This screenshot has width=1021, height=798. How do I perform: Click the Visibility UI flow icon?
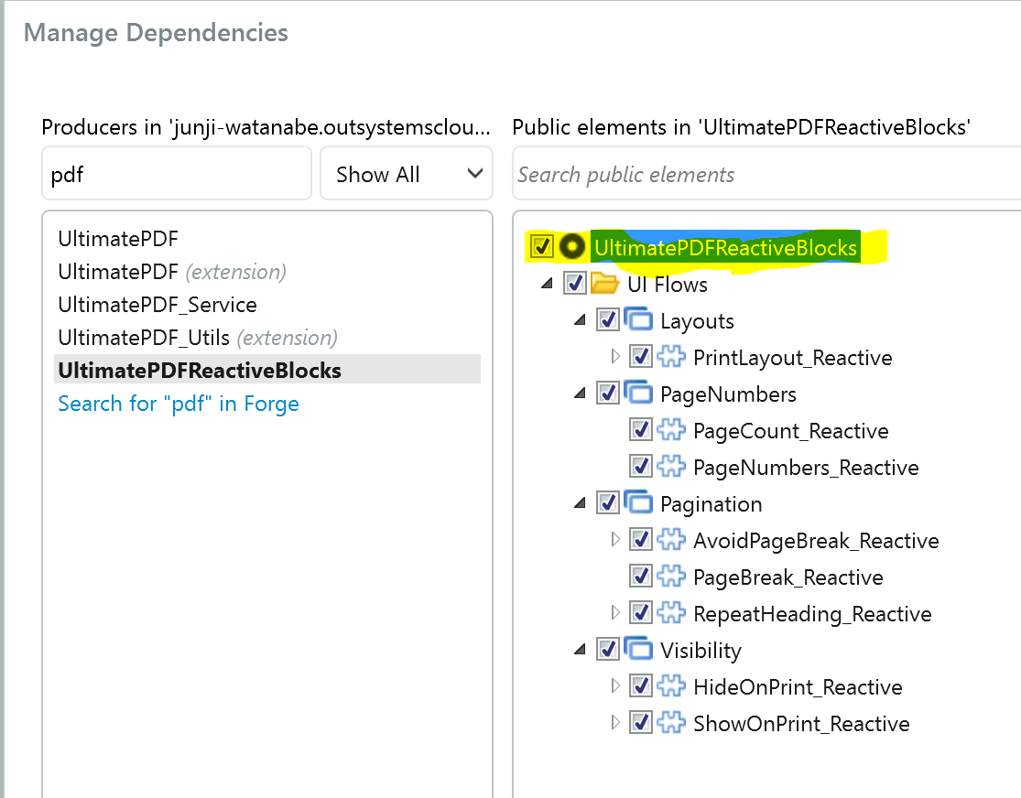coord(639,650)
